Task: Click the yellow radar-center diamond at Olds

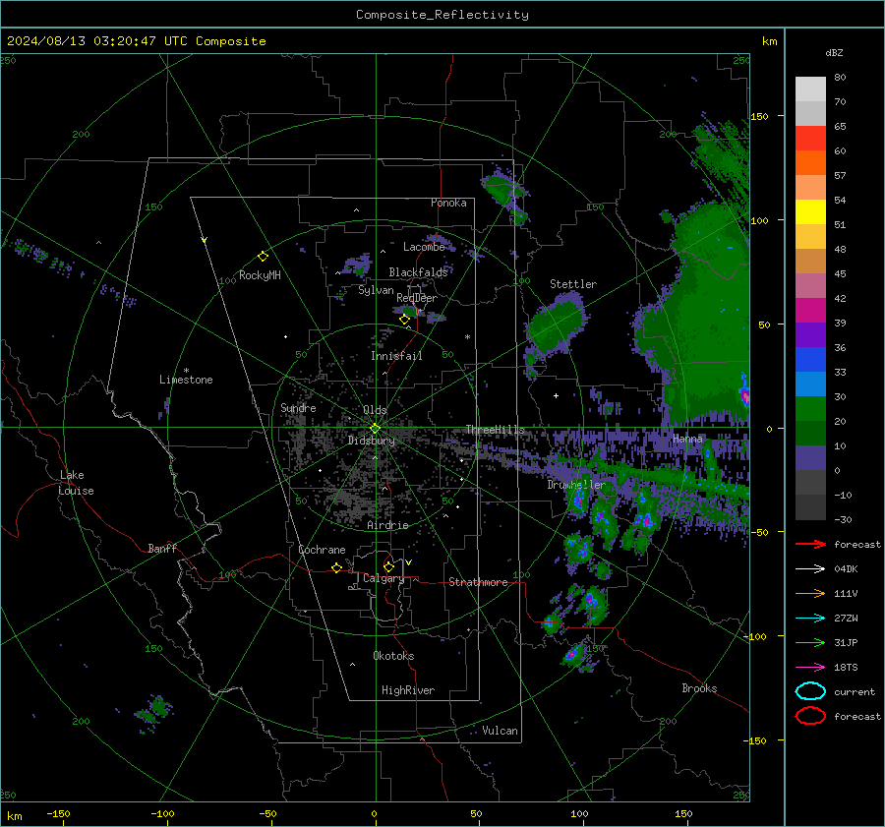Action: pyautogui.click(x=375, y=429)
